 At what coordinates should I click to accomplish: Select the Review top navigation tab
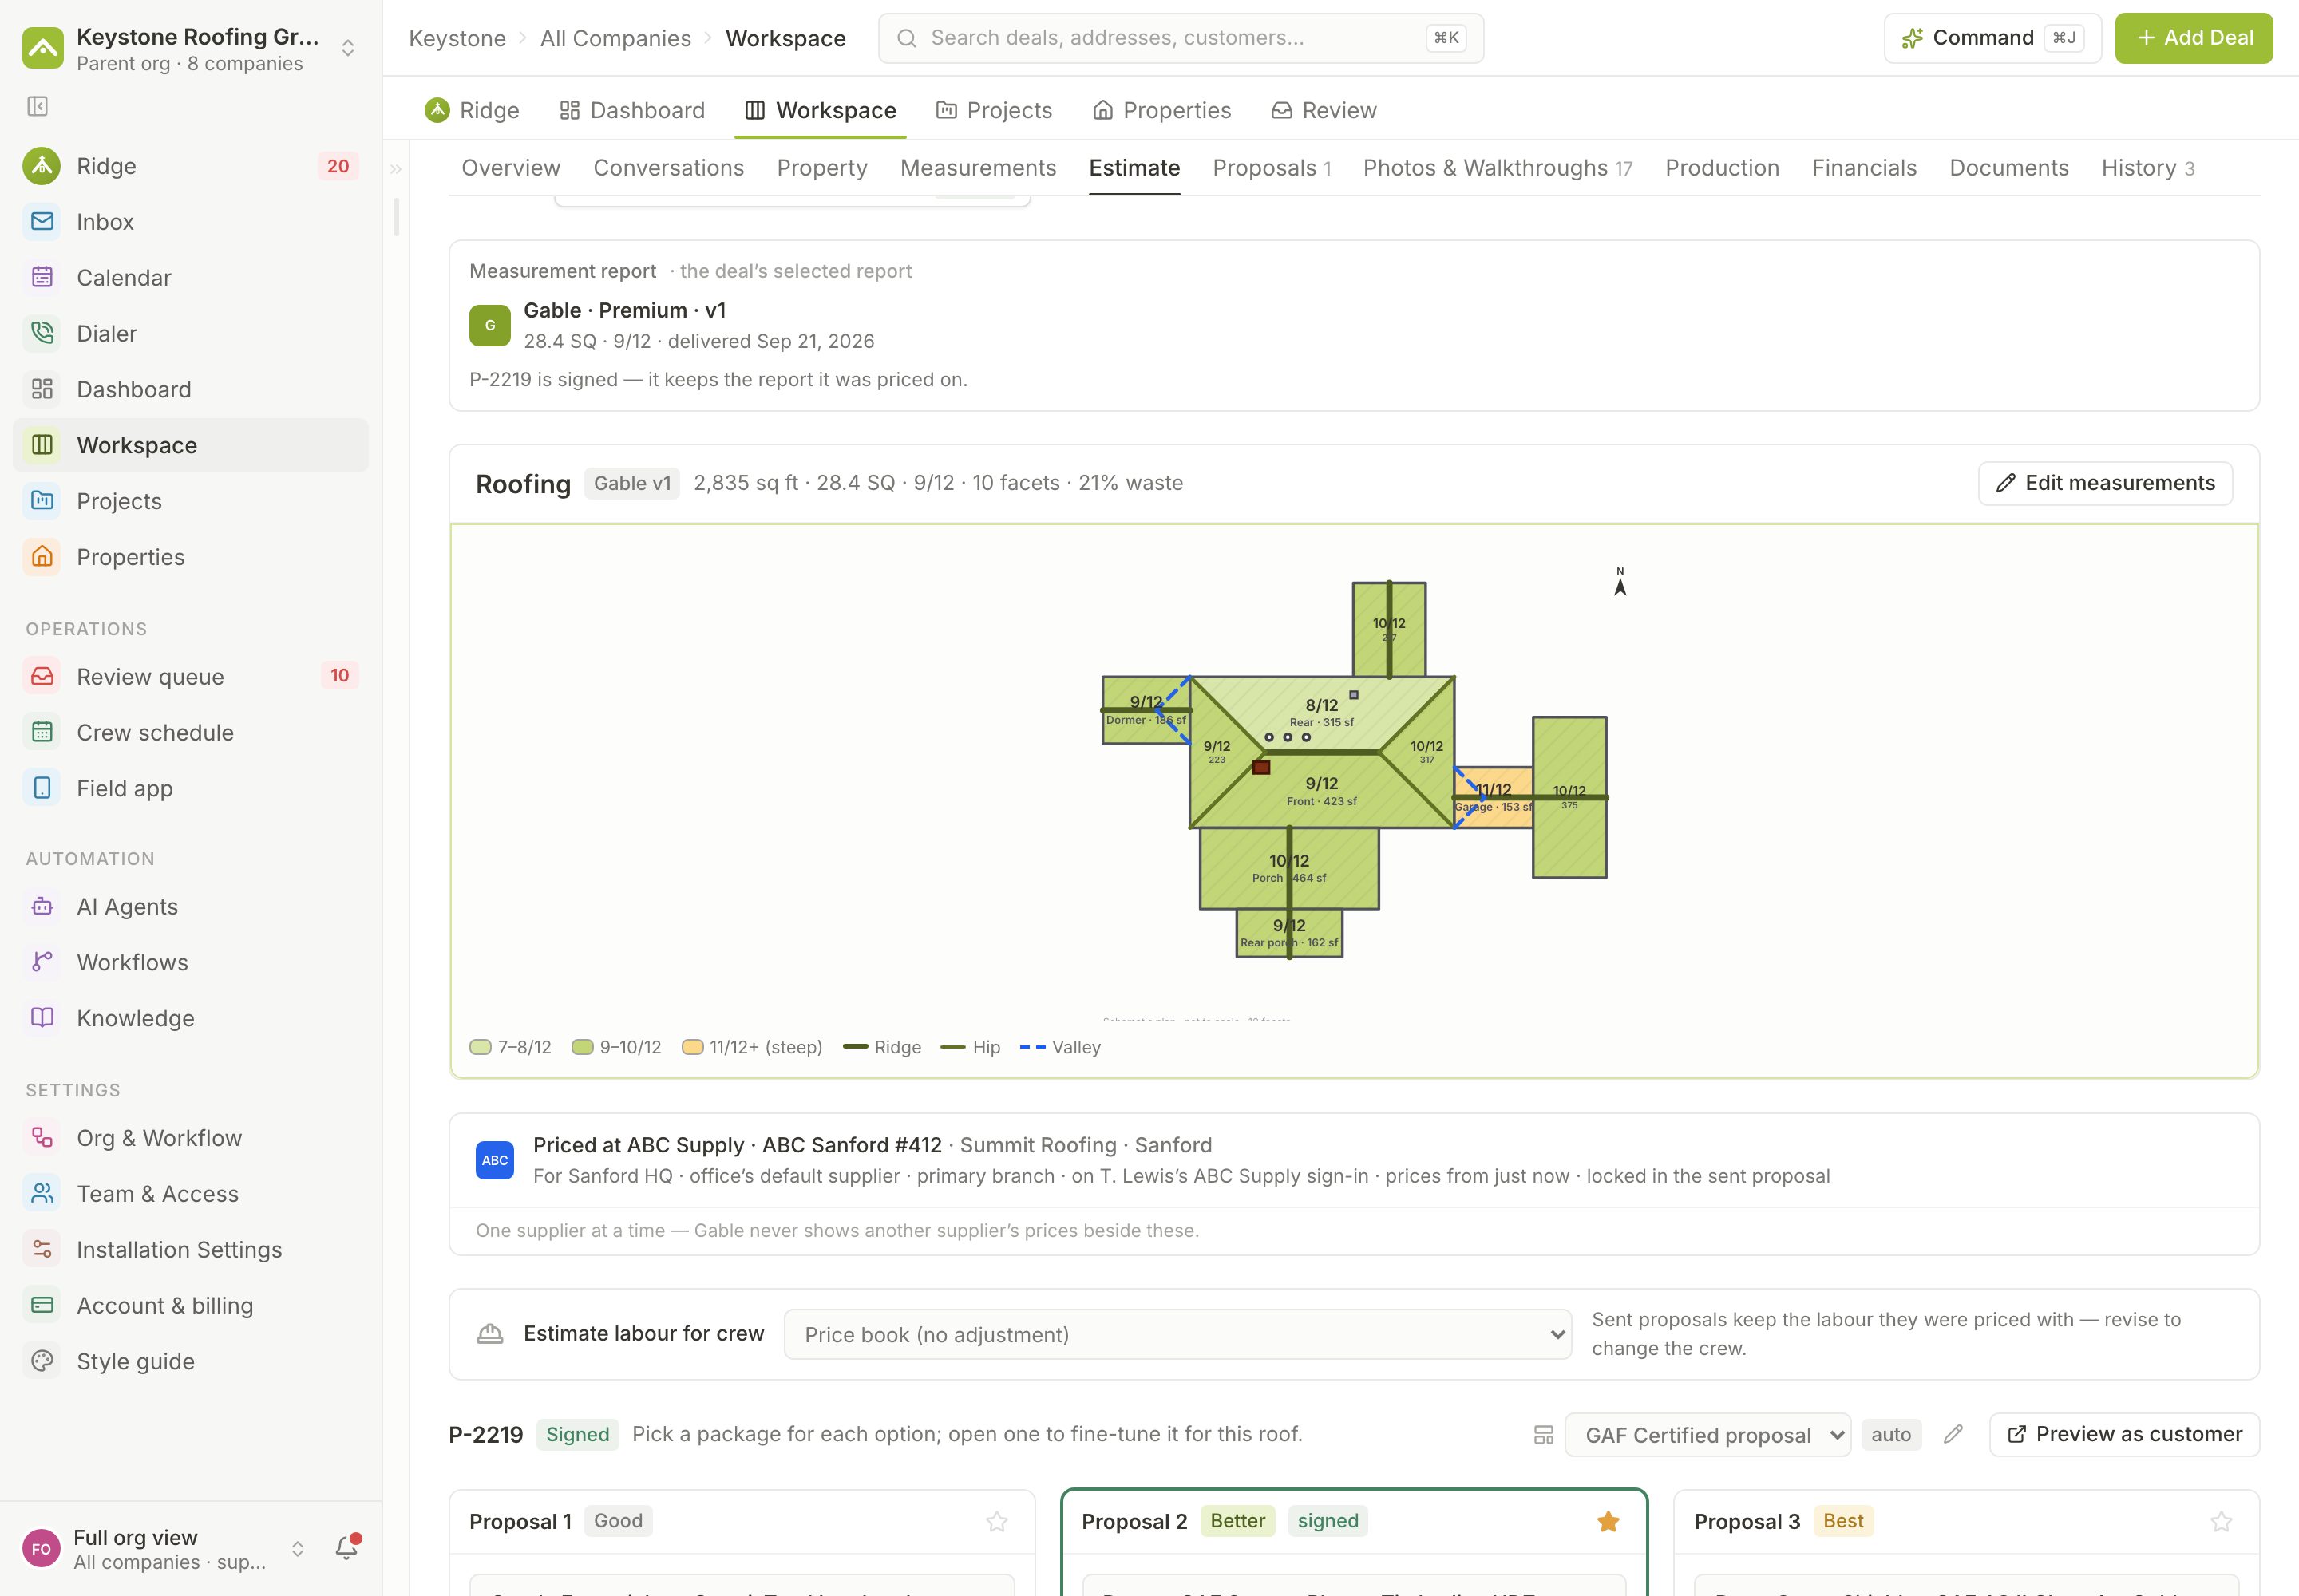pos(1324,110)
